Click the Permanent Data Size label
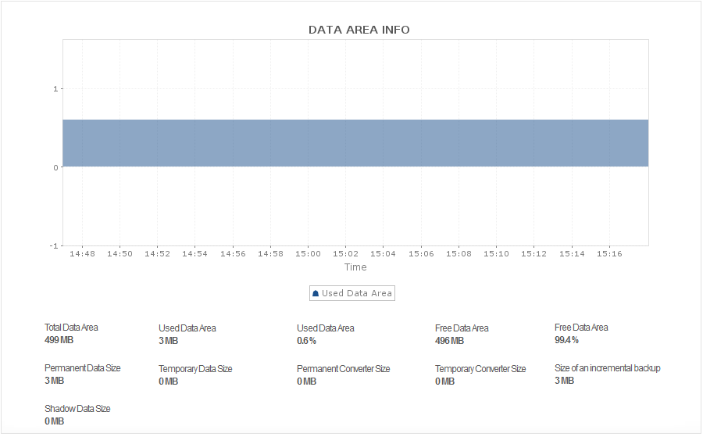703x437 pixels. tap(82, 368)
